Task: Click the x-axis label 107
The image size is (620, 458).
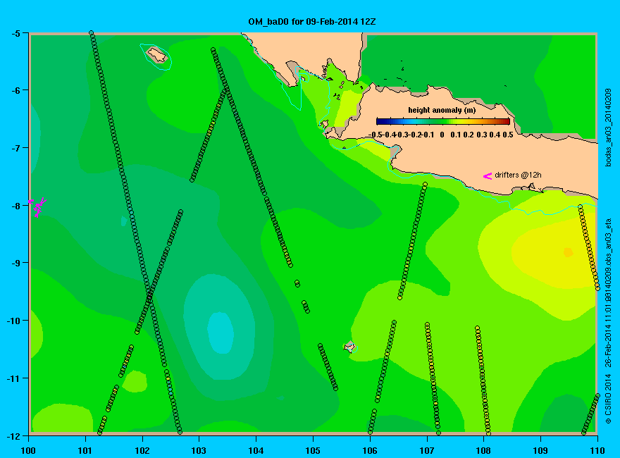Action: 427,450
